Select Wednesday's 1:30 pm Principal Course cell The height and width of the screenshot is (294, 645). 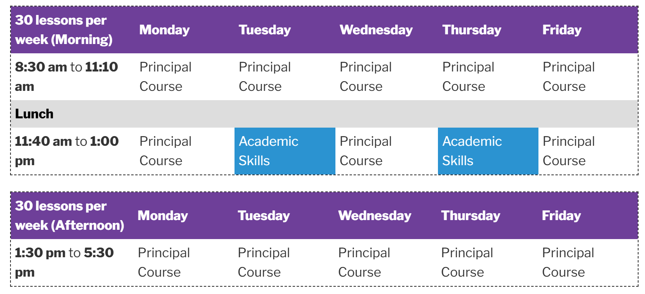click(x=364, y=262)
